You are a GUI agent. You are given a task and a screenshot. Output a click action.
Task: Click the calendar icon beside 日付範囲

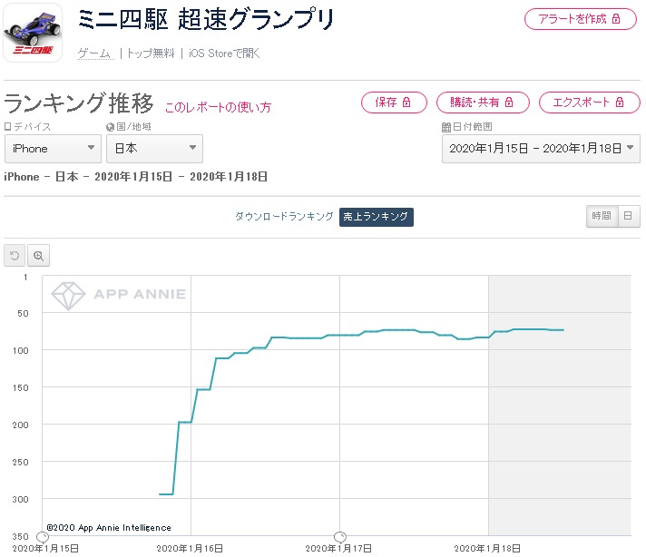445,127
